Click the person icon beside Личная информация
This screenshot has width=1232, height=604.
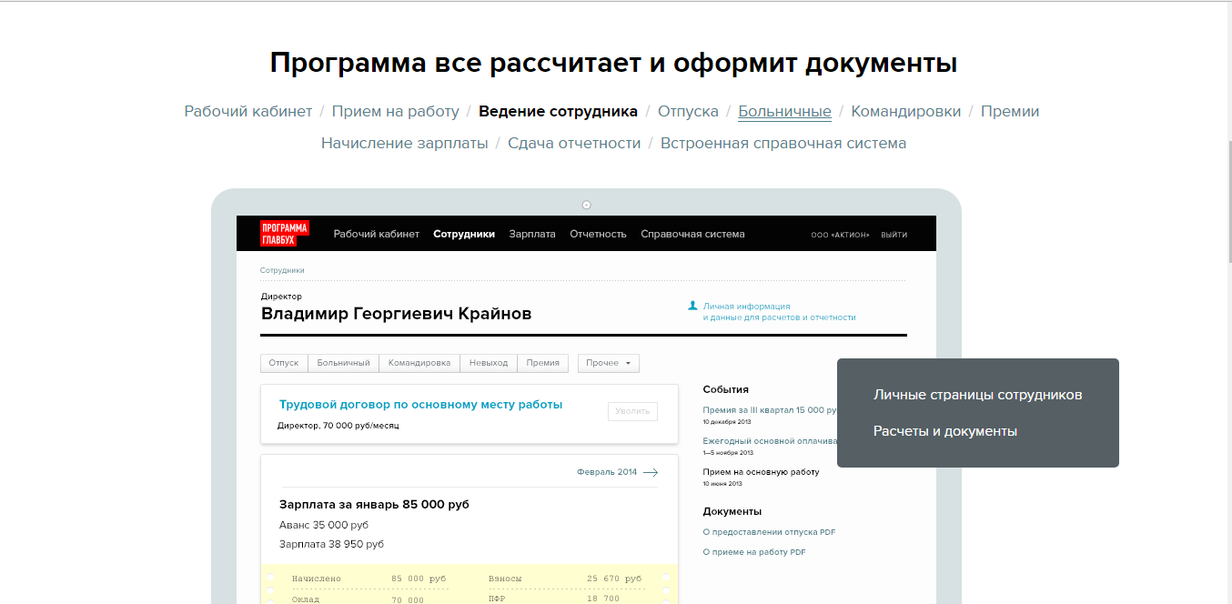click(692, 307)
